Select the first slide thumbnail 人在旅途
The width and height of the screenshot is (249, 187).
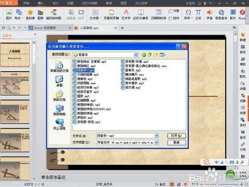click(x=15, y=55)
